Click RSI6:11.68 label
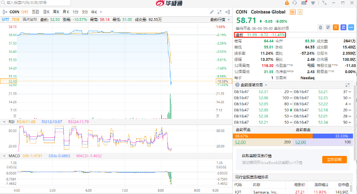Viewport: 357px width, 194px height. (26, 122)
